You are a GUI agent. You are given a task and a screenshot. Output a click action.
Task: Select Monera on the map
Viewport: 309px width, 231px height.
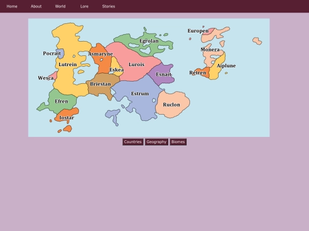pyautogui.click(x=210, y=50)
